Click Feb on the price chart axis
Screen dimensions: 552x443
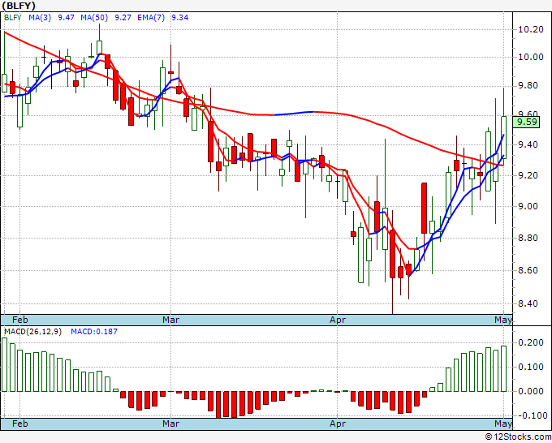20,320
